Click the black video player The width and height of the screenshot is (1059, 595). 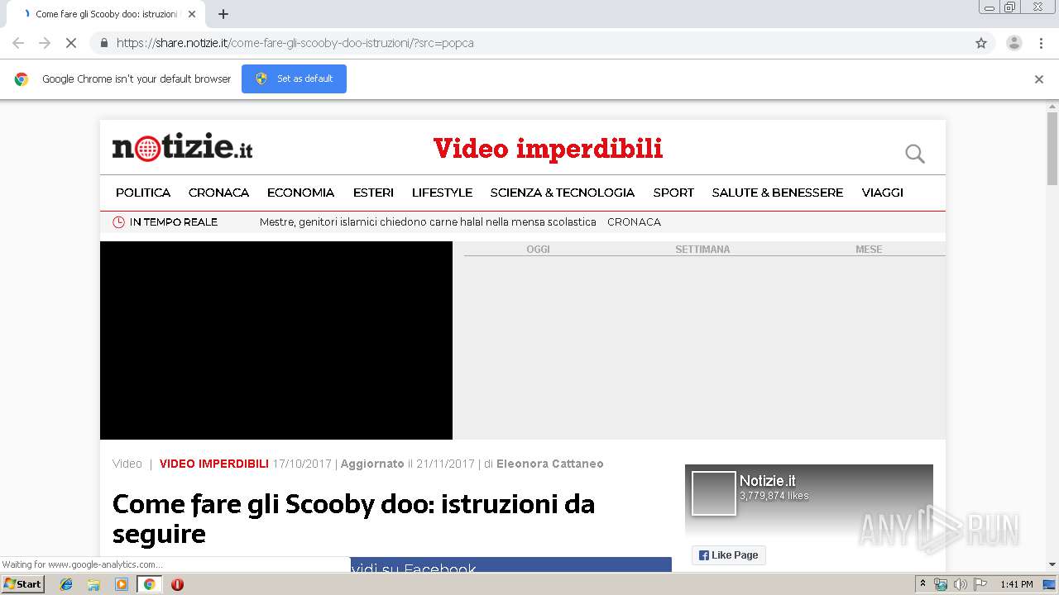[x=276, y=340]
